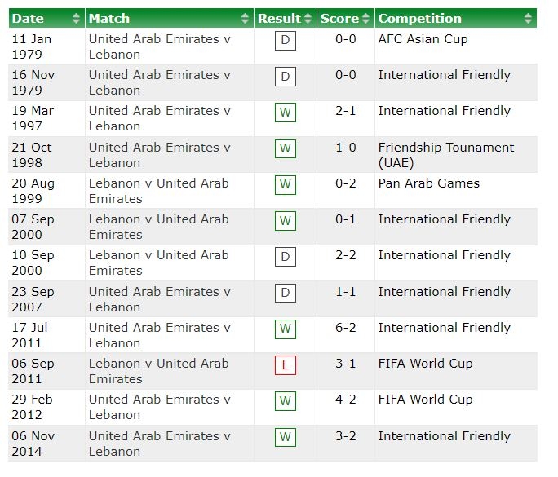
Task: Open the Pan Arab Games competition entry
Action: pyautogui.click(x=429, y=183)
